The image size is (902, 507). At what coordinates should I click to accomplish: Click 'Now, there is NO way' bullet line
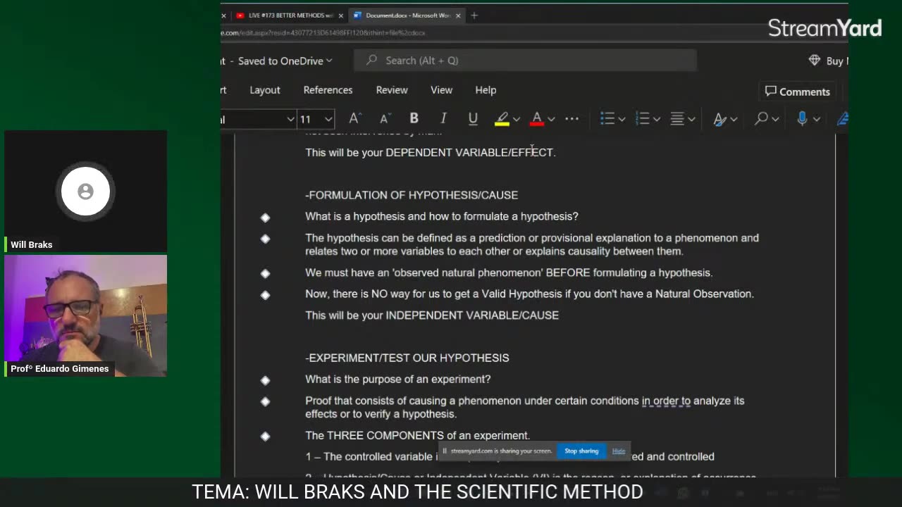[x=529, y=294]
